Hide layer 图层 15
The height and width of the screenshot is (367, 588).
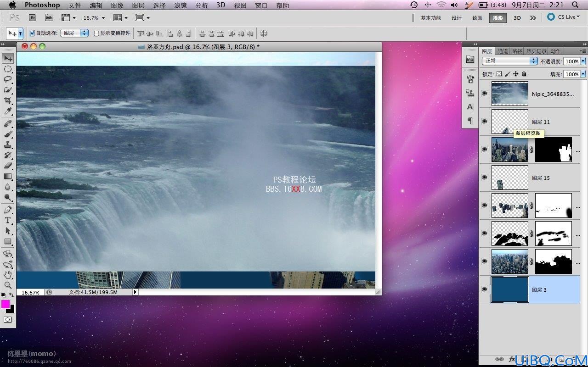[x=484, y=178]
